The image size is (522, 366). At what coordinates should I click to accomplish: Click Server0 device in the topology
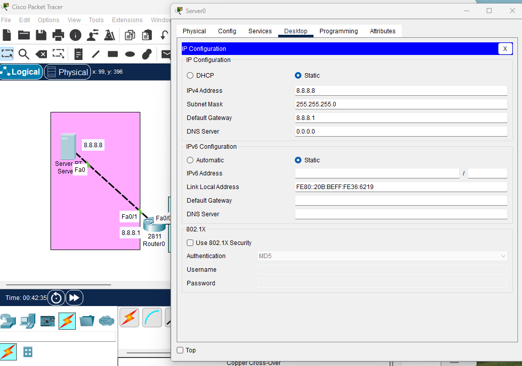pos(69,146)
